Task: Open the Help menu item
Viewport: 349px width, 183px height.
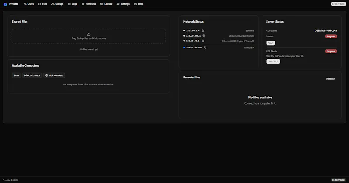Action: [x=139, y=4]
